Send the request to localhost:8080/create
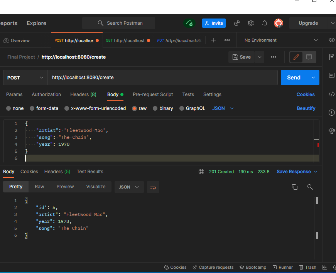 294,78
